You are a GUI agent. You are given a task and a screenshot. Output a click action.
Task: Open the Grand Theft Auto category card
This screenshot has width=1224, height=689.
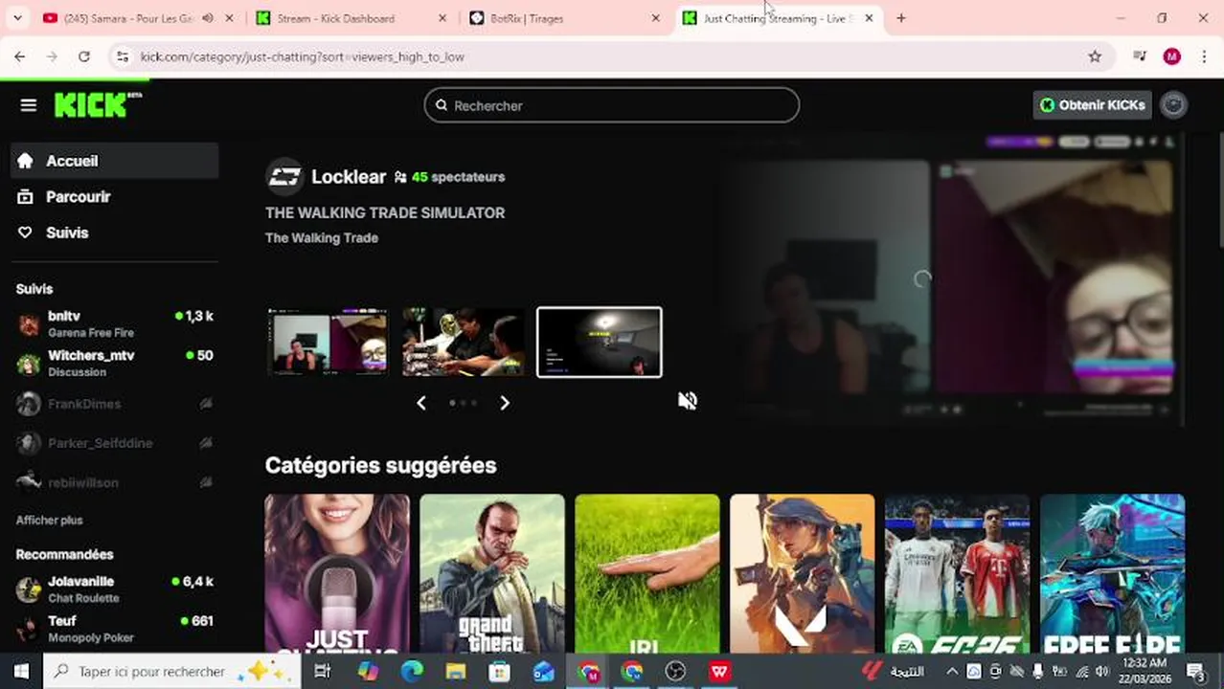tap(492, 573)
